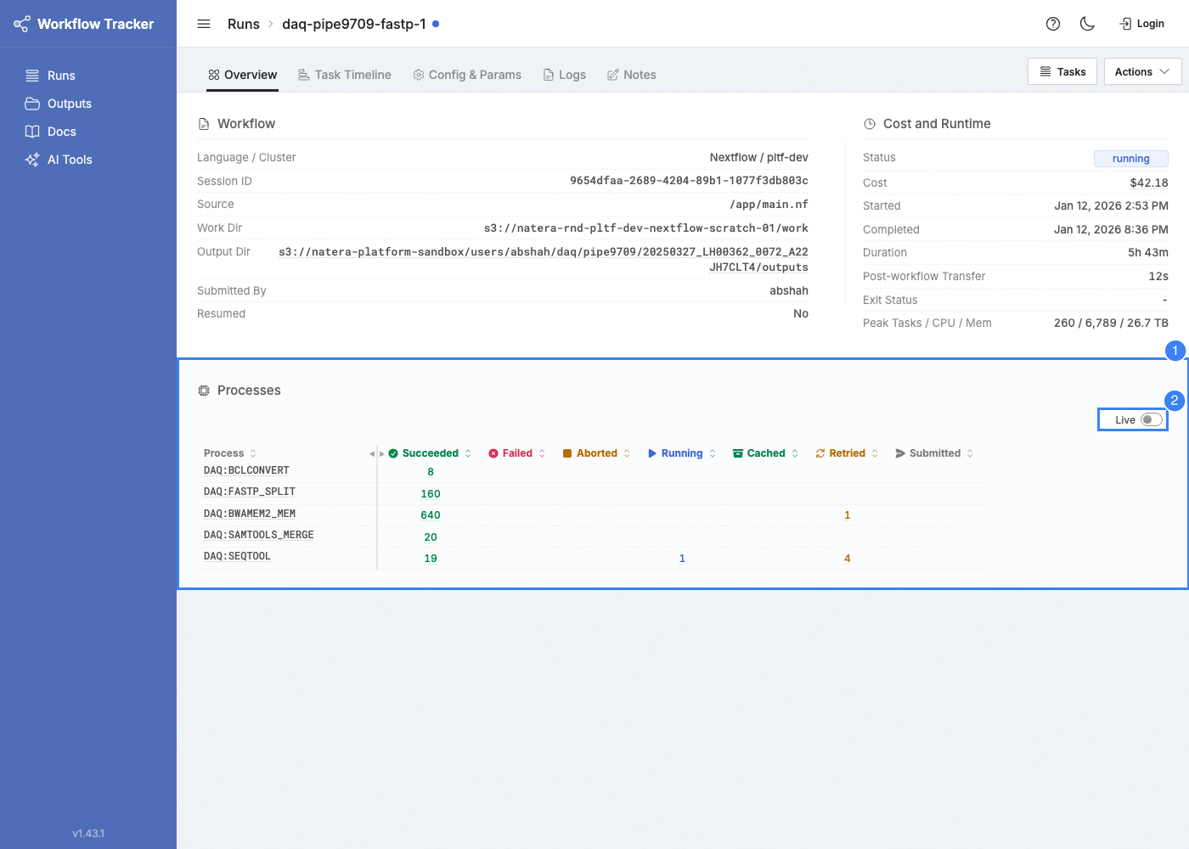Click the column collapse arrows icon
The image size is (1189, 849).
pyautogui.click(x=377, y=454)
